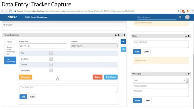
Task: Click Clear in the Messaging widget
Action: (x=147, y=101)
